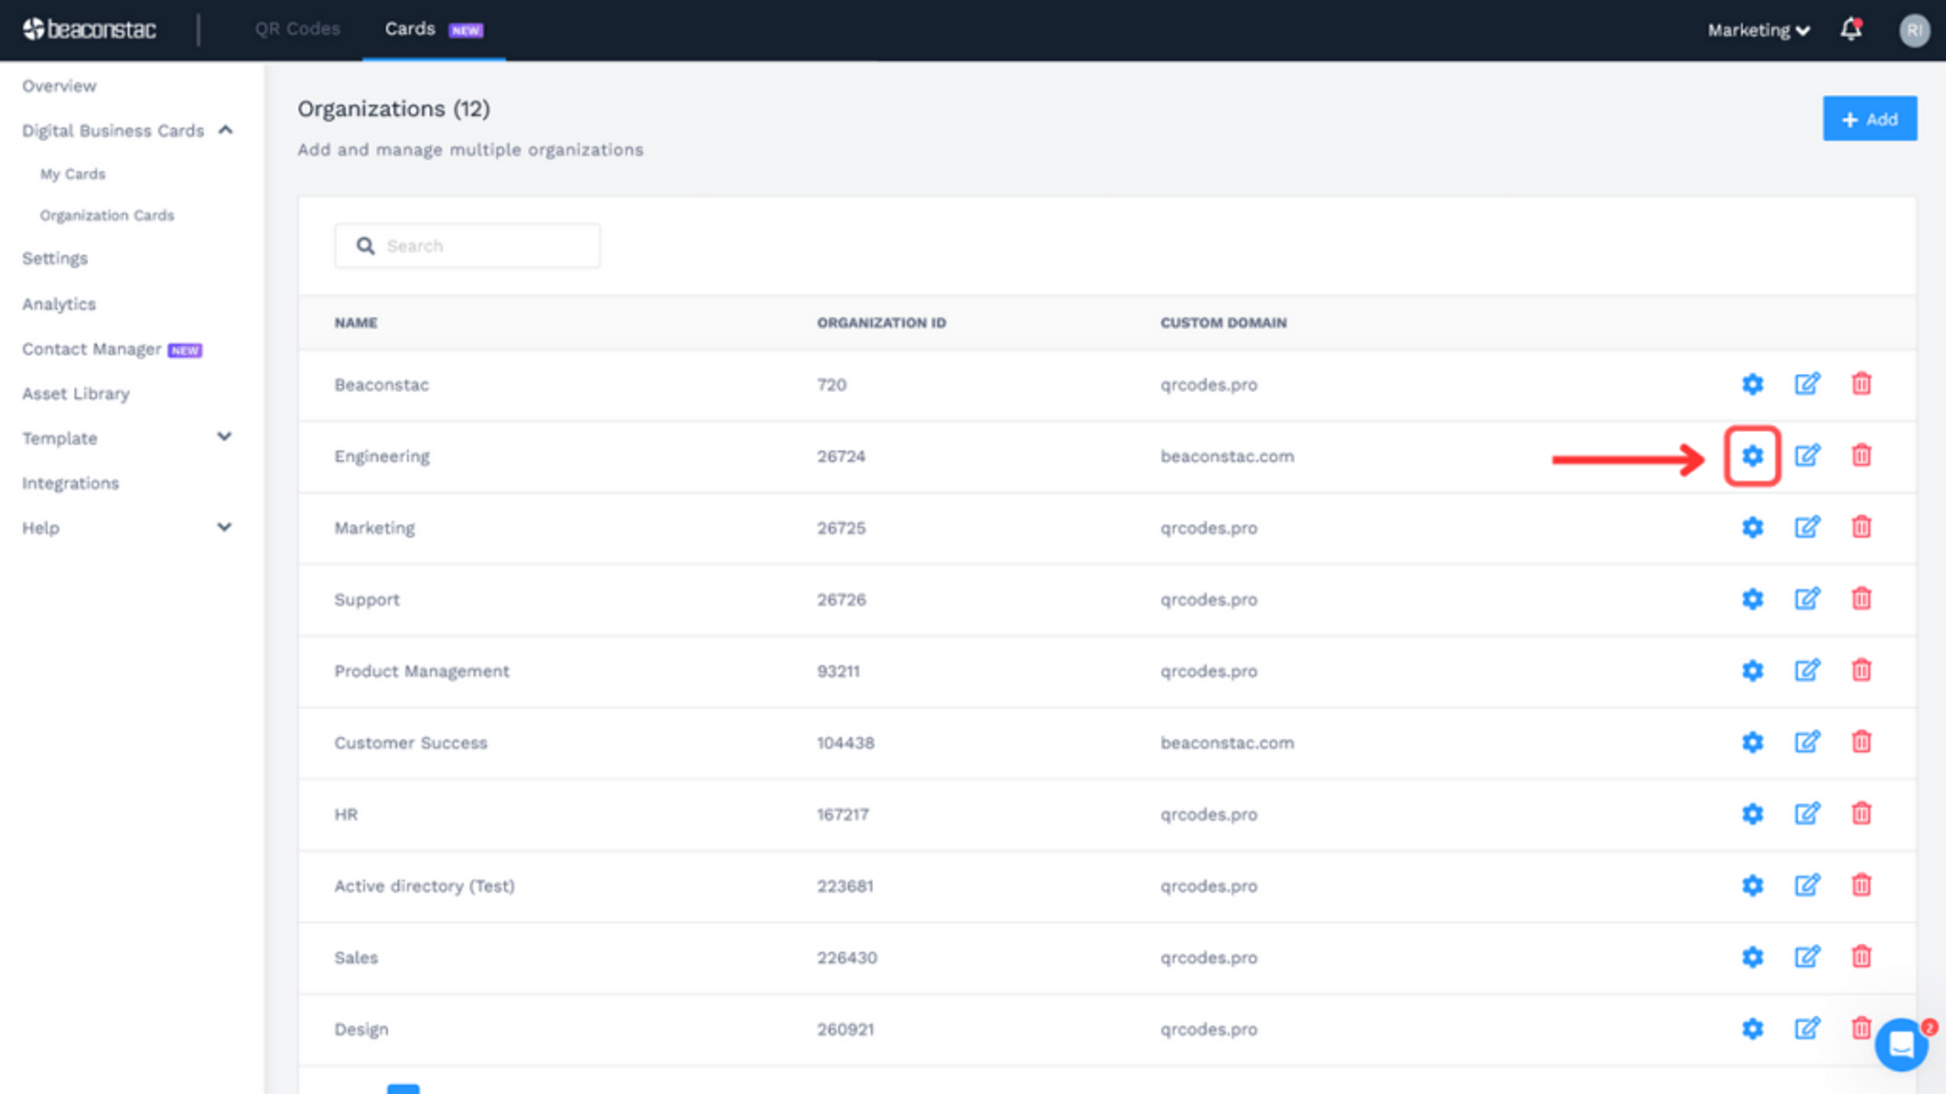This screenshot has height=1094, width=1946.
Task: Expand the Template sidebar section
Action: tap(224, 437)
